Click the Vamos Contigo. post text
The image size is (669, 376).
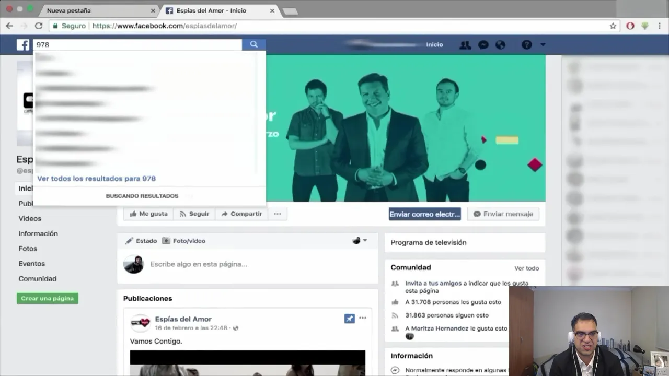[x=156, y=341]
